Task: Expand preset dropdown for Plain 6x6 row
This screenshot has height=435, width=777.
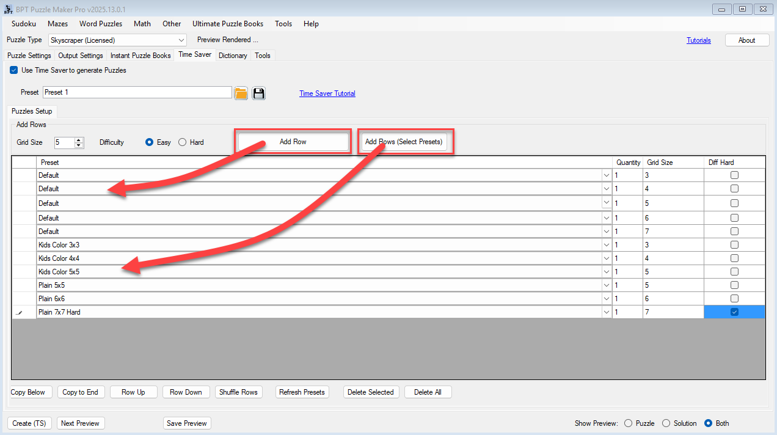Action: (x=606, y=299)
